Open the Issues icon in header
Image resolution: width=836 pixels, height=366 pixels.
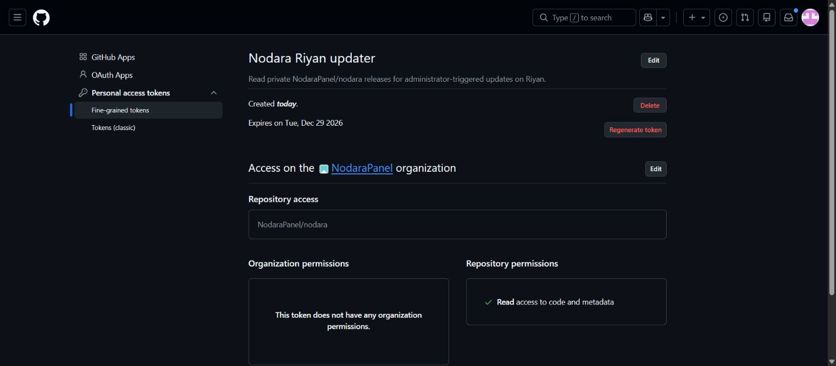(723, 18)
